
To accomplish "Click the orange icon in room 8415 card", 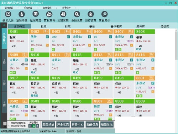I will pos(132,68).
